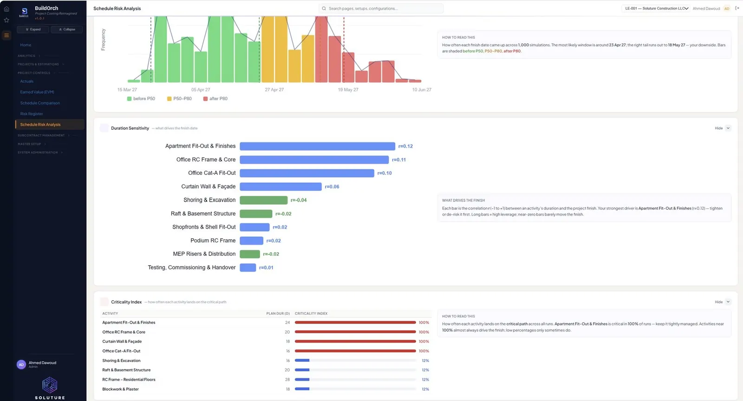Viewport: 743px width, 401px height.
Task: Go to Home in the sidebar
Action: 26,45
